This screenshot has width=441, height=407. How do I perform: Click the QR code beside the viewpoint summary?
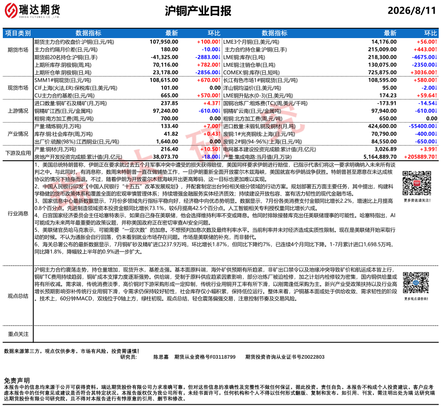coord(416,283)
